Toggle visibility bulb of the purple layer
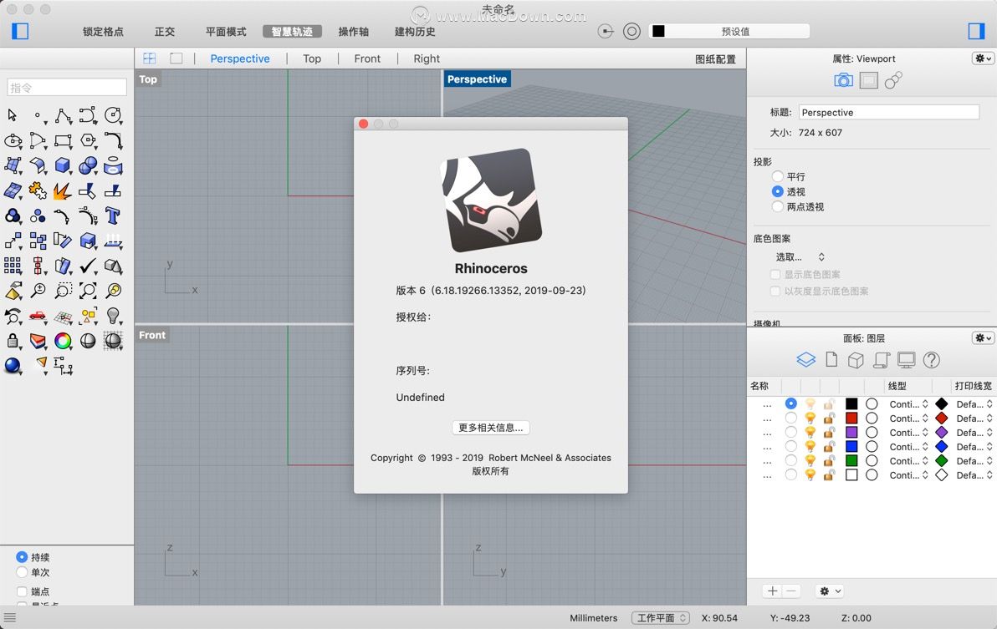The height and width of the screenshot is (629, 997). 810,432
